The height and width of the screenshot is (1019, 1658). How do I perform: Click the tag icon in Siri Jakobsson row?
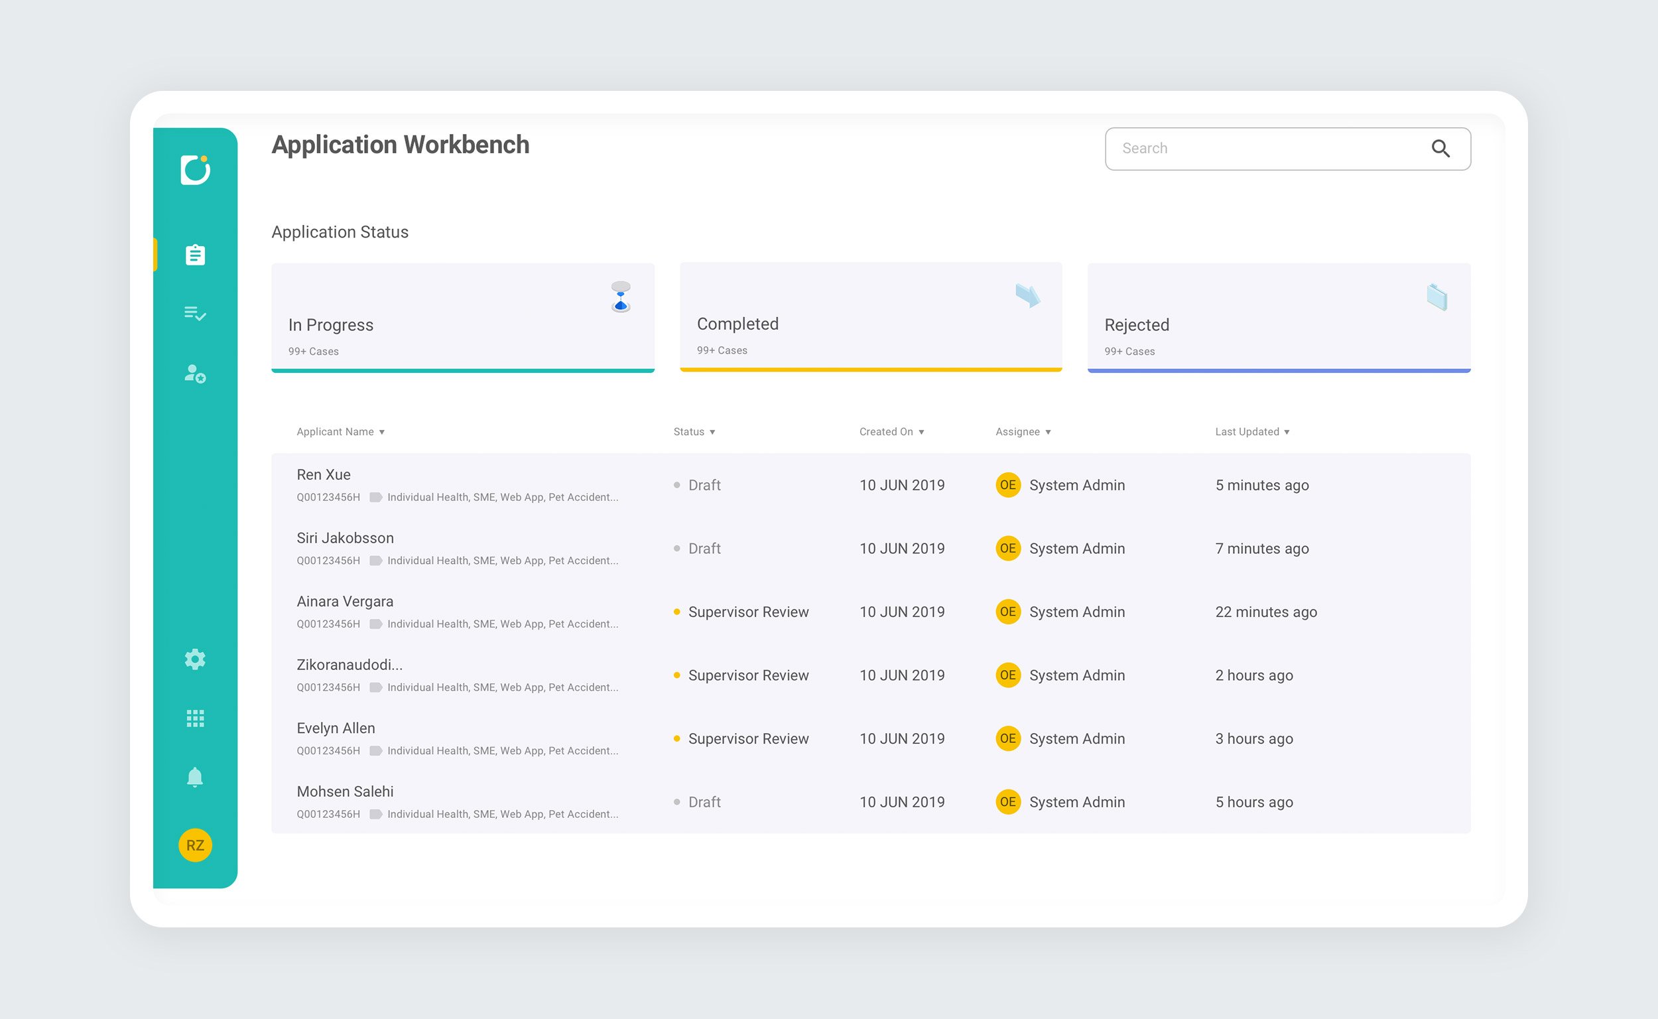coord(376,561)
